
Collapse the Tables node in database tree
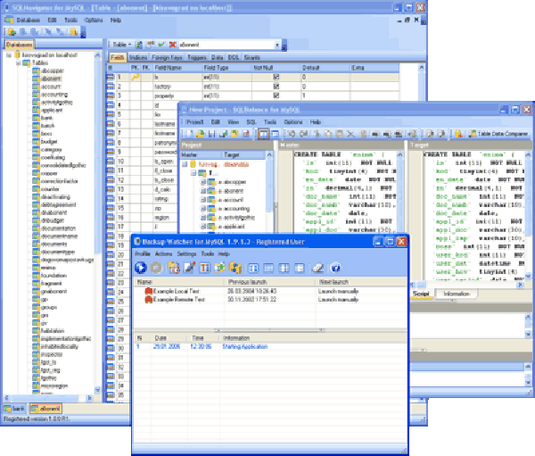click(19, 62)
